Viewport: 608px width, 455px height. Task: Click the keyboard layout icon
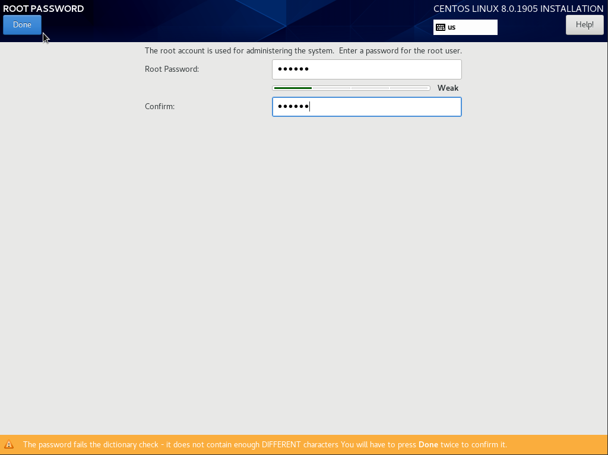(441, 27)
